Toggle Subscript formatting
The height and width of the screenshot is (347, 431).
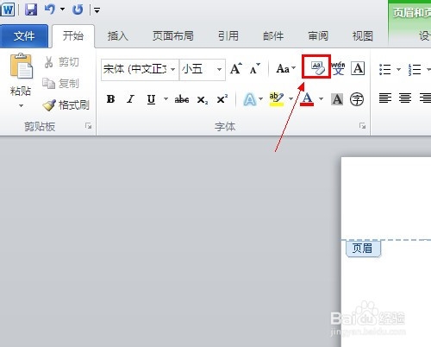point(203,100)
